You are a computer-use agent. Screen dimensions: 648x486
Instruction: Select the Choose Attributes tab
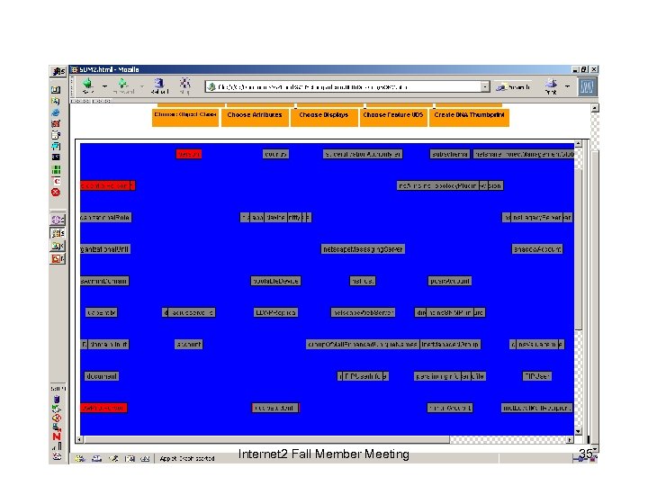click(x=255, y=116)
